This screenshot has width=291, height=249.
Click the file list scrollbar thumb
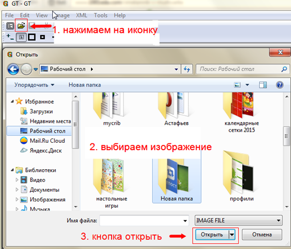tap(286, 136)
